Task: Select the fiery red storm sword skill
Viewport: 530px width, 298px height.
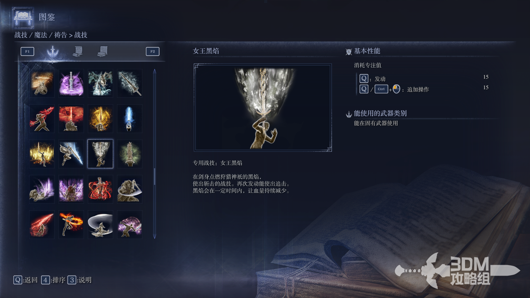Action: pyautogui.click(x=71, y=119)
